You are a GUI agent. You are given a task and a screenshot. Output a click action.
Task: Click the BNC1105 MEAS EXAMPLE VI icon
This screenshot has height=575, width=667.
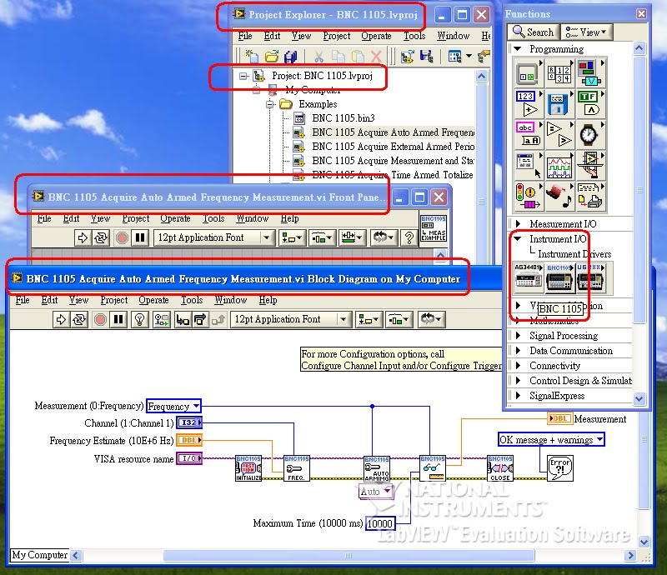[433, 228]
